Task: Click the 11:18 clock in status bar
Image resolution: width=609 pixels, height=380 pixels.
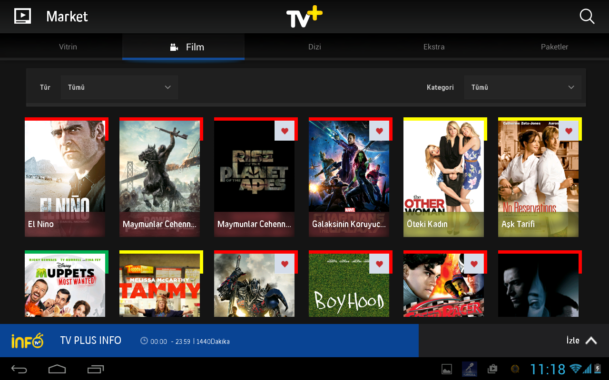Action: (548, 369)
